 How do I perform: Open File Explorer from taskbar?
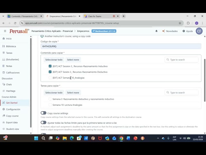65,138
